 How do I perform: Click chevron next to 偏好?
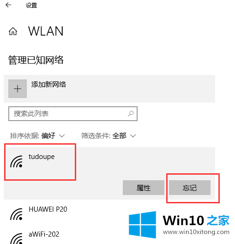click(62, 136)
